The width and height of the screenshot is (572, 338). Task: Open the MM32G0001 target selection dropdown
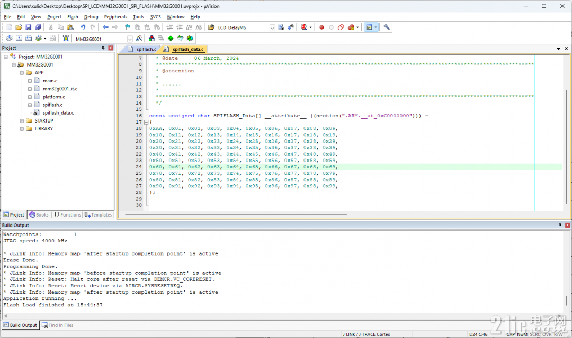pos(130,39)
